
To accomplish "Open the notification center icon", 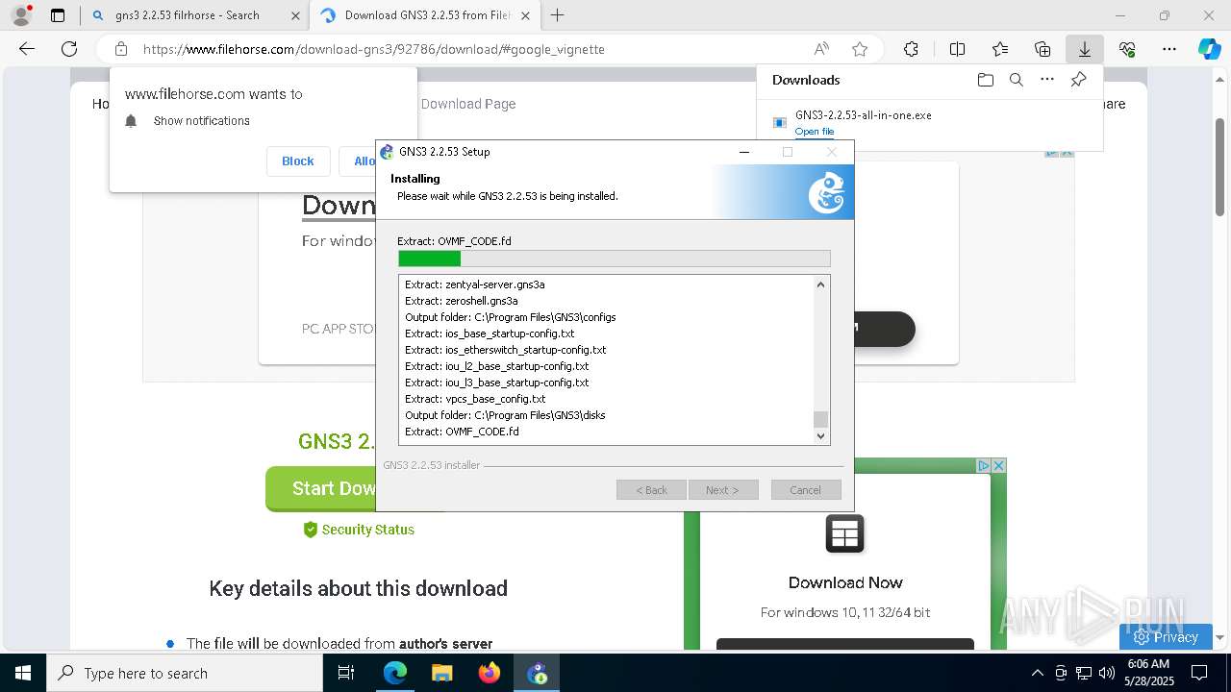I will [1199, 673].
